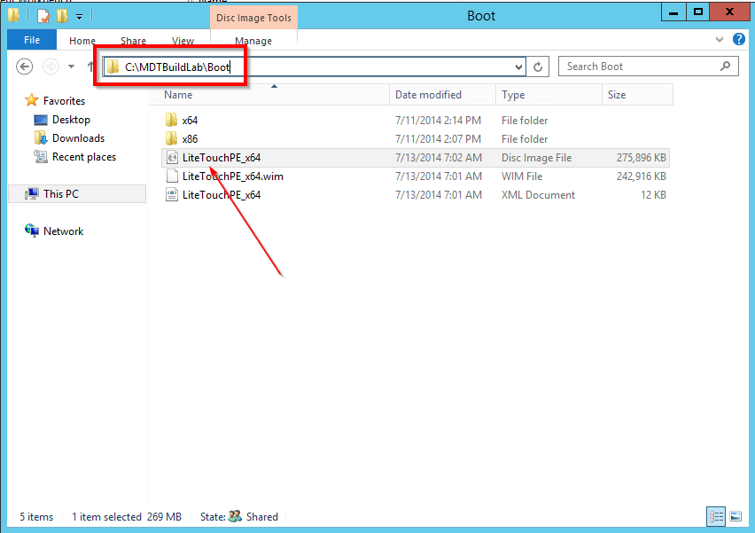Click the New folder quick access icon

tap(62, 16)
